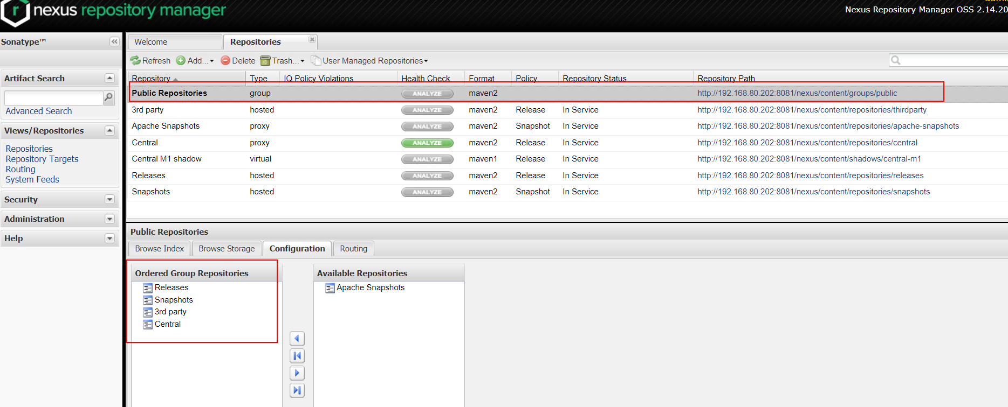
Task: Click ANALYZE for Public Repositories
Action: 427,94
